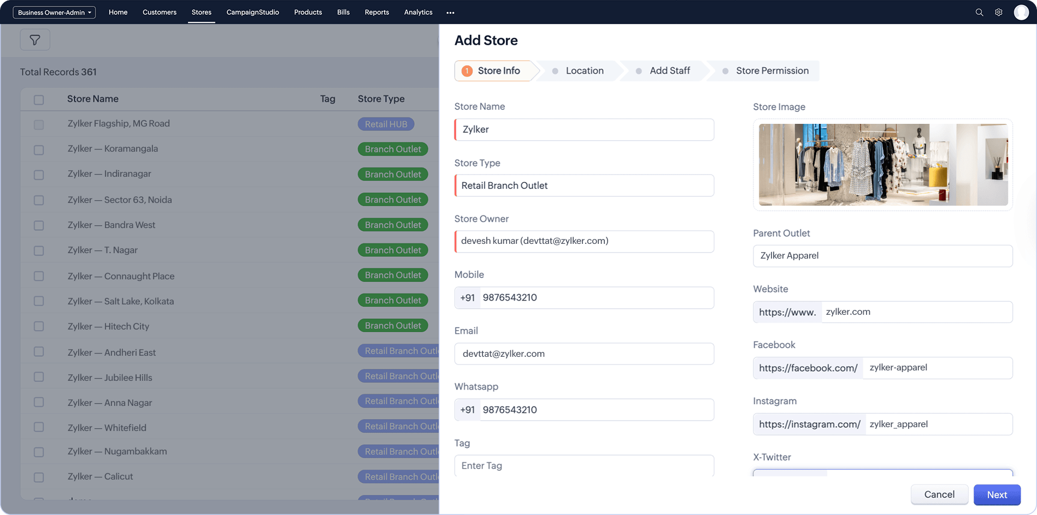Screen dimensions: 1037x515
Task: Open the profile avatar menu
Action: (1021, 12)
